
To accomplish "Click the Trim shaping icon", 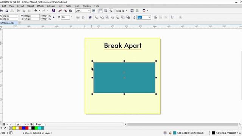I will tap(102, 17).
